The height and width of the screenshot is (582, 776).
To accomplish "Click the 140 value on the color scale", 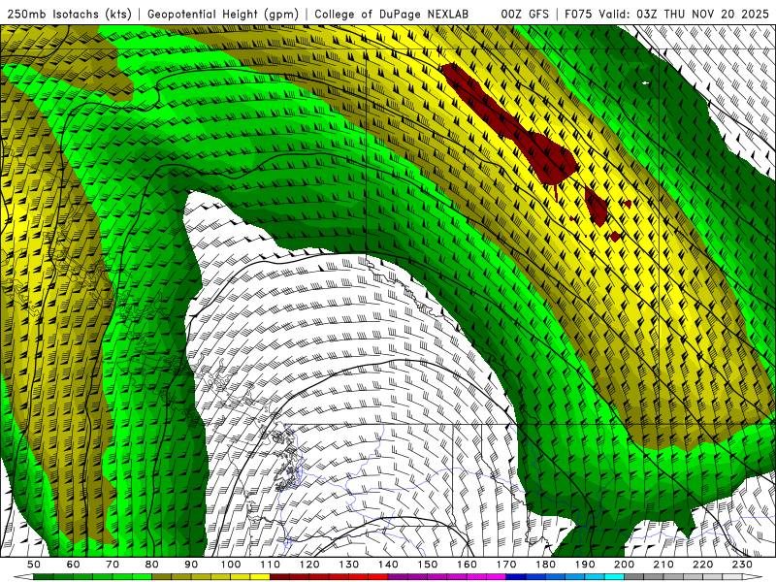I will click(388, 565).
